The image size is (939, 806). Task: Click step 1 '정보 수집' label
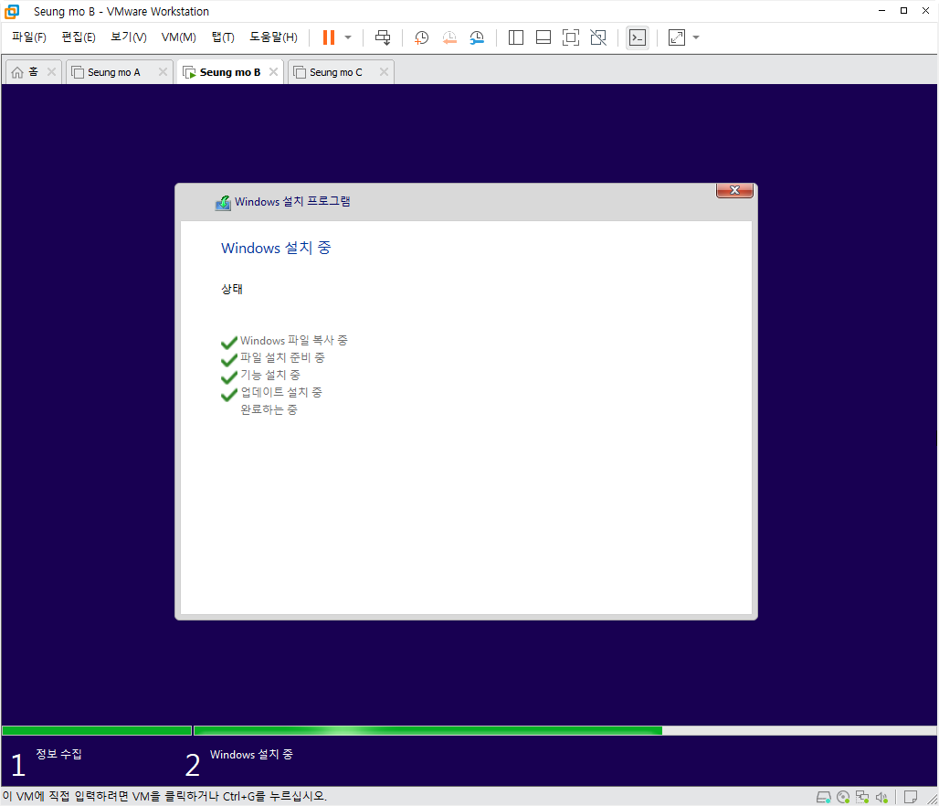[x=58, y=754]
